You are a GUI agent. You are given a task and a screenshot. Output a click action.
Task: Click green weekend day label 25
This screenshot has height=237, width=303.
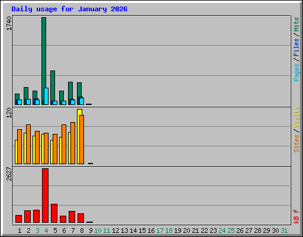pos(231,230)
